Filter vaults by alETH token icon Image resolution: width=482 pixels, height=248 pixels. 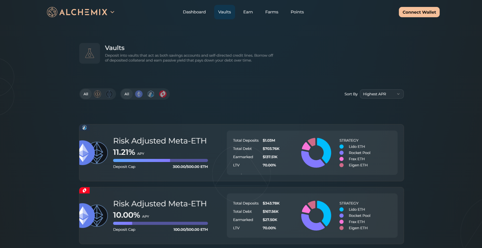click(109, 94)
